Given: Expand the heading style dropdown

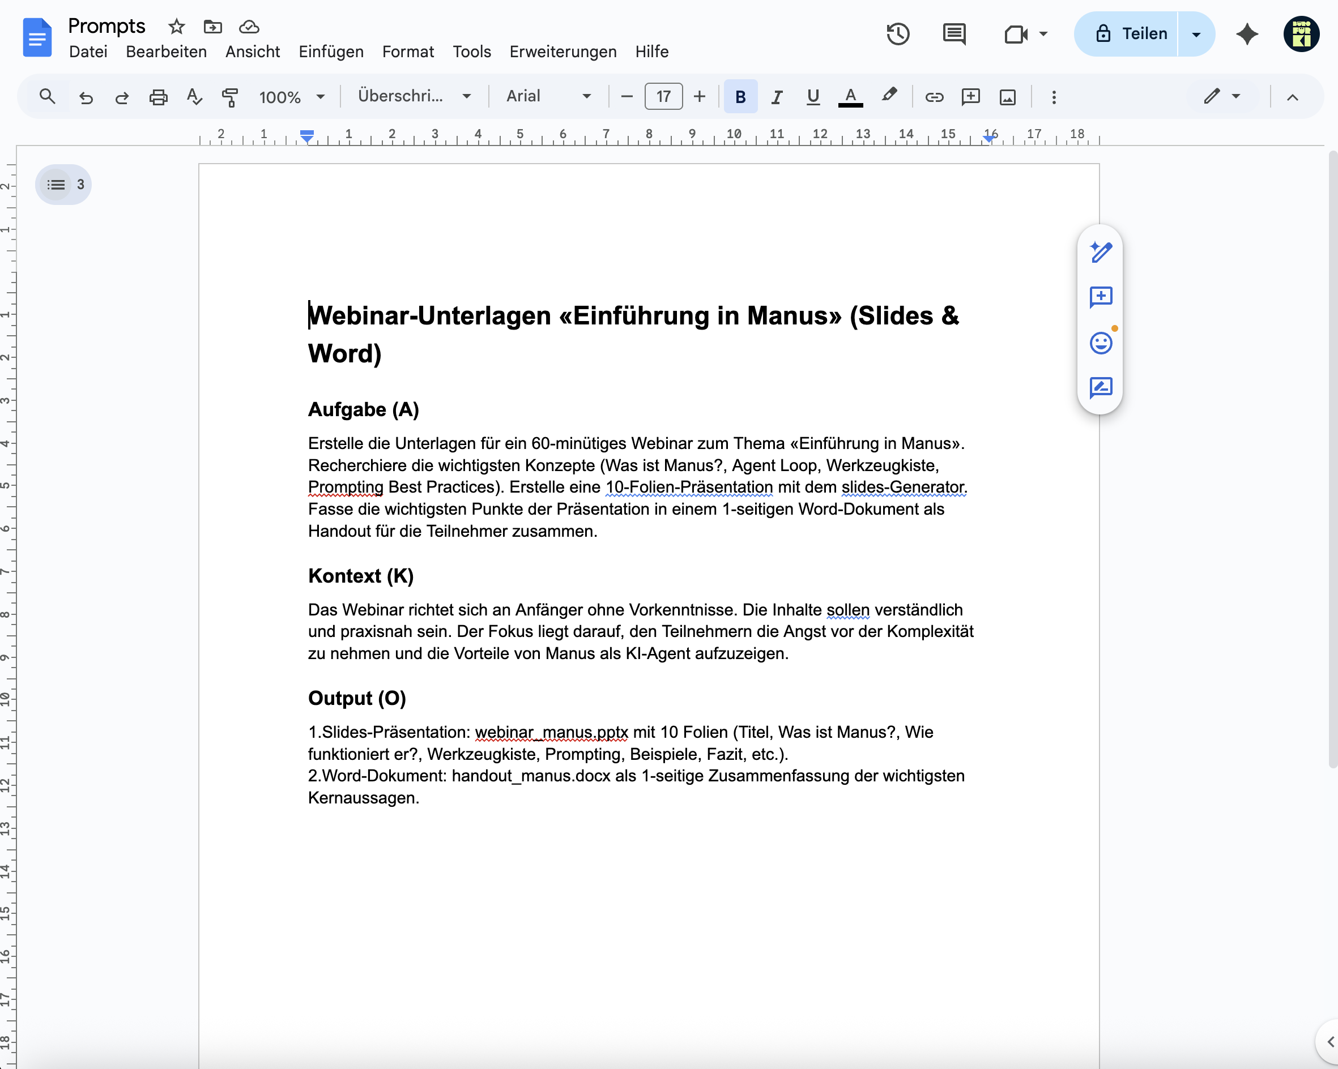Looking at the screenshot, I should pos(414,97).
